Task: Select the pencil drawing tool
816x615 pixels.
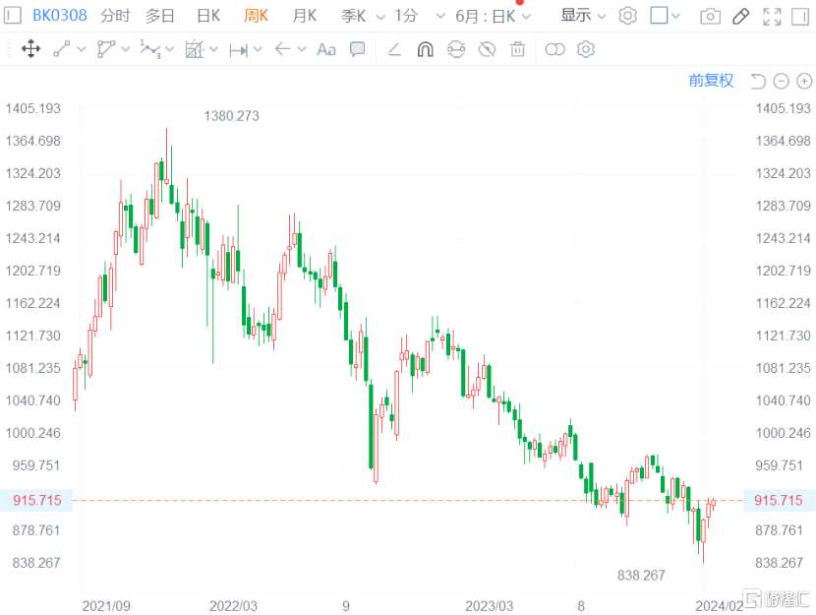Action: 741,17
